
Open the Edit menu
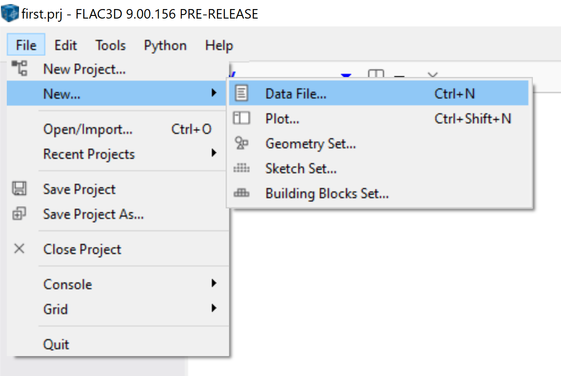(66, 45)
